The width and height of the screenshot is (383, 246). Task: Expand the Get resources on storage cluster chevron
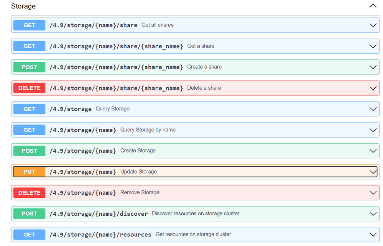pos(373,235)
